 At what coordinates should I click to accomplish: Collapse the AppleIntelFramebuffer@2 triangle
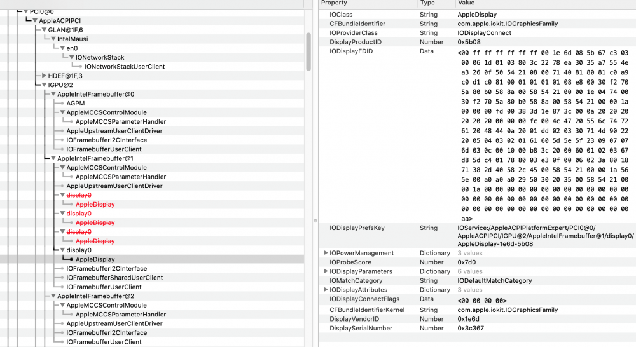click(53, 296)
